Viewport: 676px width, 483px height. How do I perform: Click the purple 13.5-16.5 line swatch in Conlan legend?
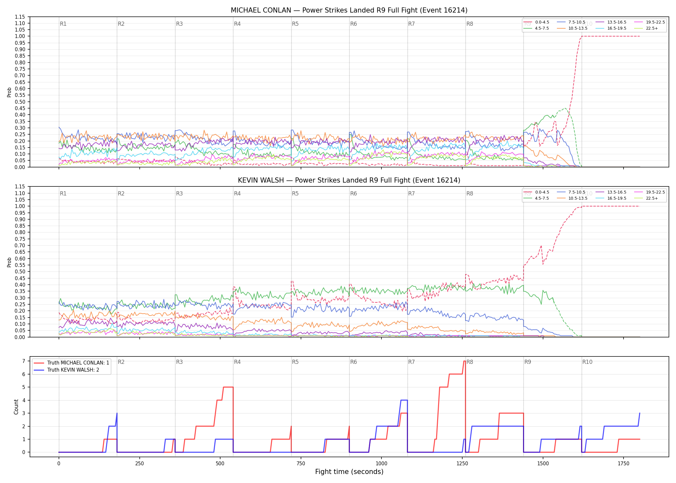coord(600,22)
